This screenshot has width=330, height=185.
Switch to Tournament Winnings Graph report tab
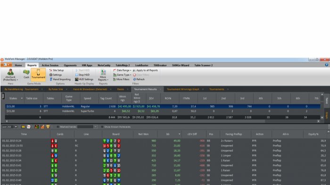coord(183,89)
